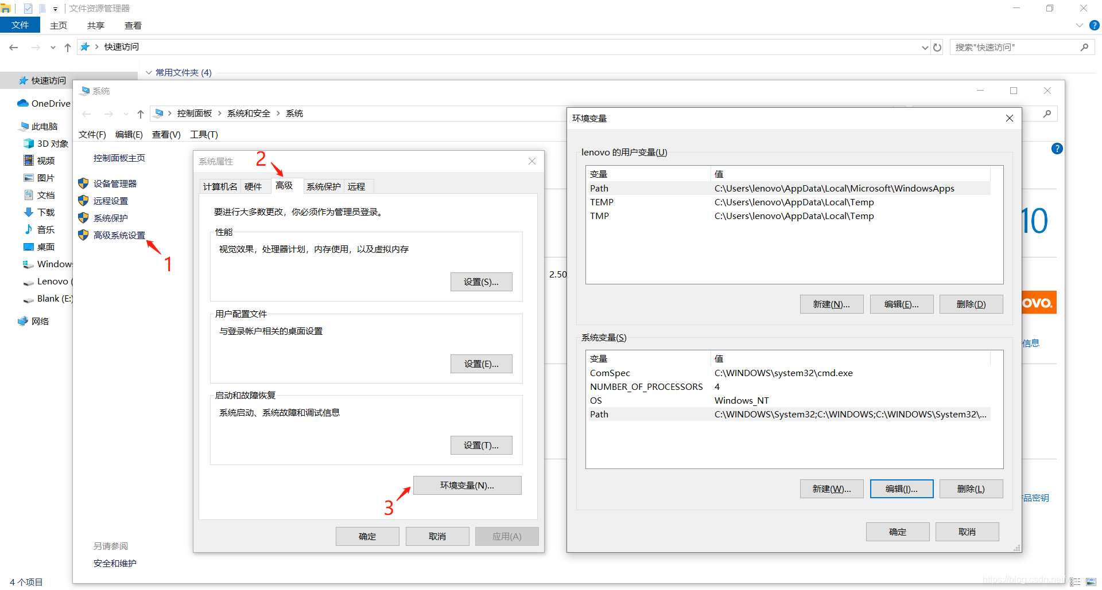Open the 查看 ribbon tab
This screenshot has height=590, width=1102.
pos(133,25)
